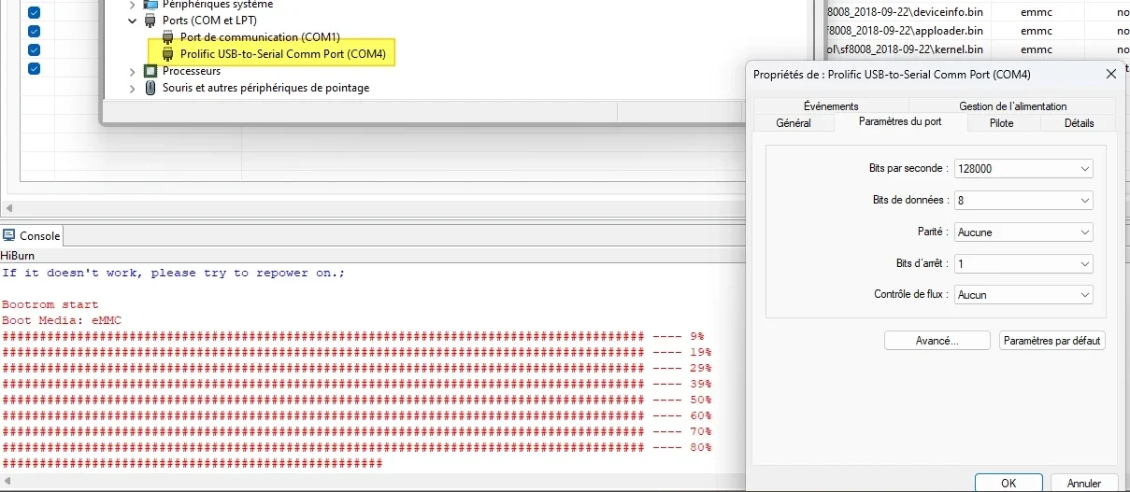Expand the Périphériques système node
Screen dimensions: 1130x492
tap(132, 4)
